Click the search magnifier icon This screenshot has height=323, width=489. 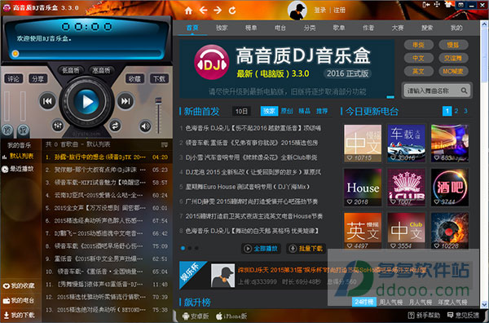[464, 91]
